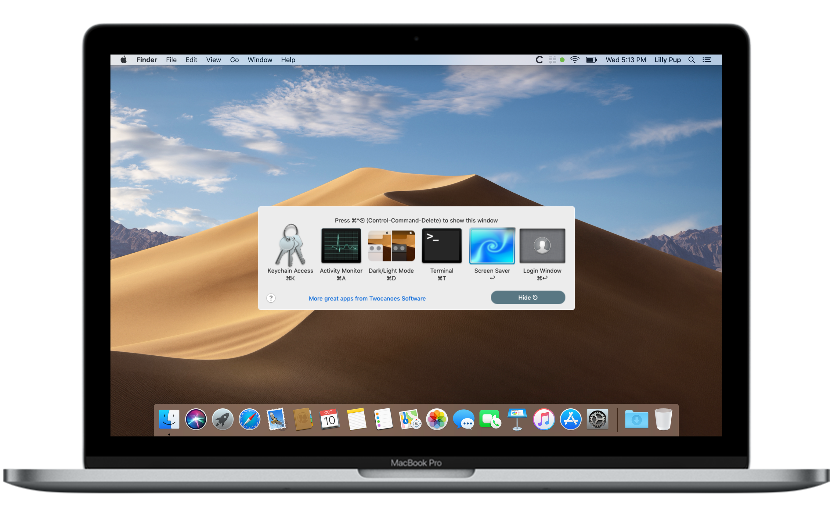Open Notification Center list icon

click(707, 60)
